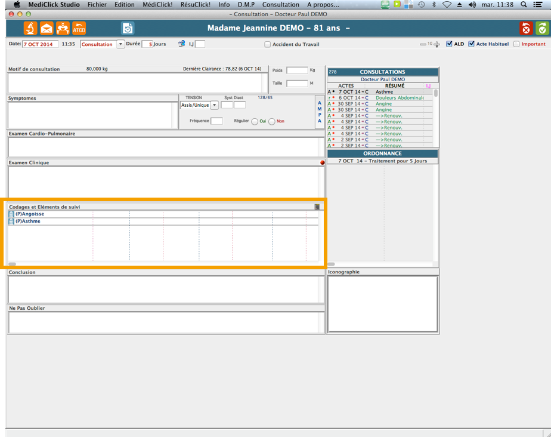Enable the Accident du Travail checkbox
The height and width of the screenshot is (437, 551).
268,44
